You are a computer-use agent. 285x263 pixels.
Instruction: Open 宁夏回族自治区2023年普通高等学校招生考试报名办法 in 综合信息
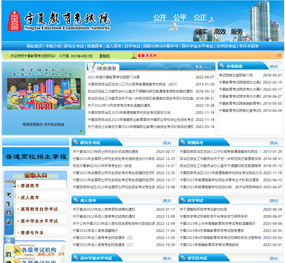[129, 113]
